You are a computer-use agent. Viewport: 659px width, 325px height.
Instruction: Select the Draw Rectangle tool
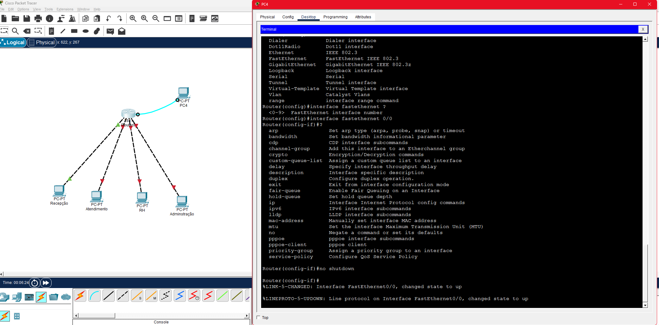coord(74,31)
